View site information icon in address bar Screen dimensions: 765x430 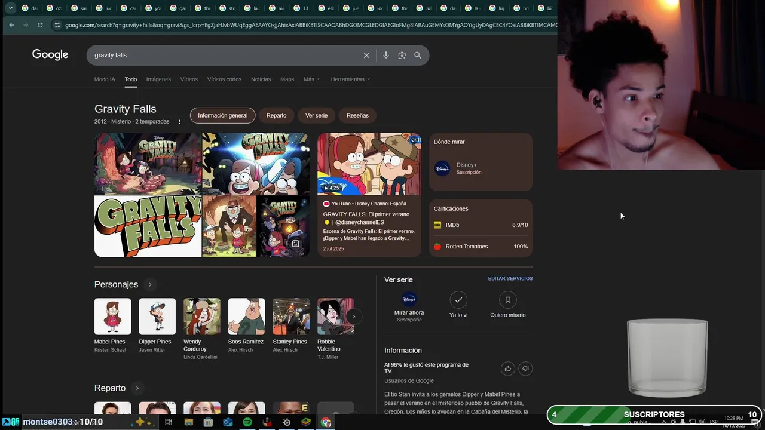click(x=57, y=25)
